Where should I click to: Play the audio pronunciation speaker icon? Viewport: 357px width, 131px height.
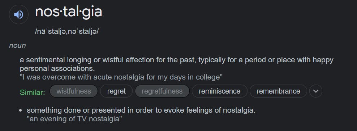click(19, 14)
